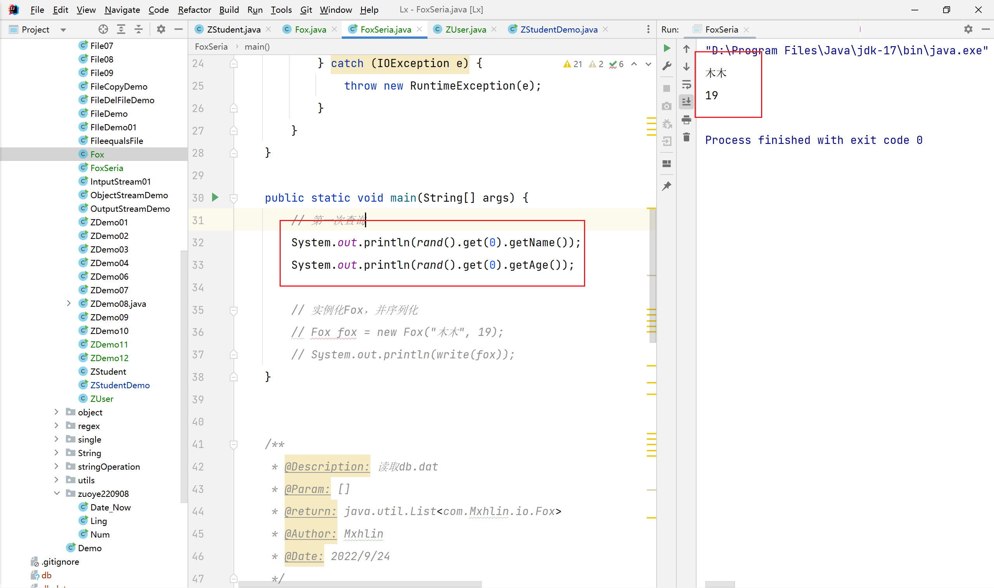Viewport: 994px width, 588px height.
Task: Click the print icon in Run console
Action: pyautogui.click(x=686, y=120)
